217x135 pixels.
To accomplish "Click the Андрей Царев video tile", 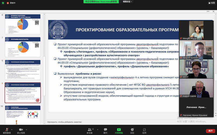I will pyautogui.click(x=196, y=88).
